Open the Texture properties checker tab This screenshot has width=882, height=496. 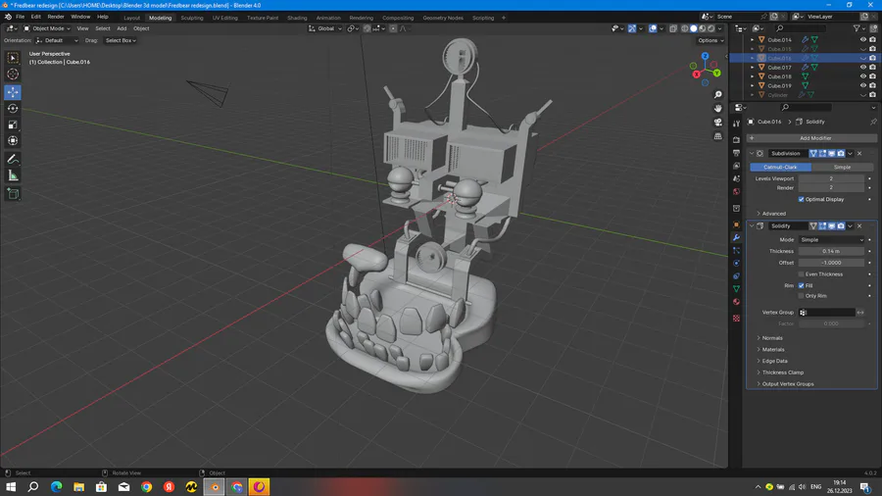pyautogui.click(x=736, y=319)
